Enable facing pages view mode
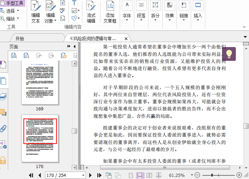The height and width of the screenshot is (179, 249). tap(149, 175)
